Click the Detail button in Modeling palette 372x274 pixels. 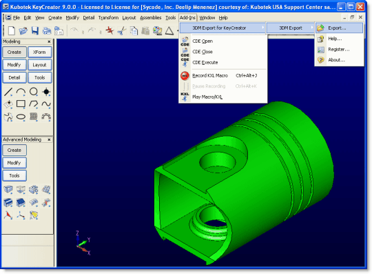point(14,78)
